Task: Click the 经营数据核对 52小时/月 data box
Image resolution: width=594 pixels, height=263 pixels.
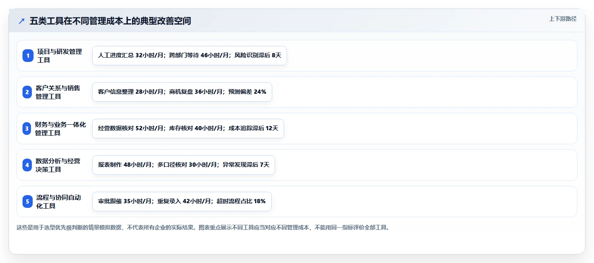Action: pyautogui.click(x=188, y=129)
